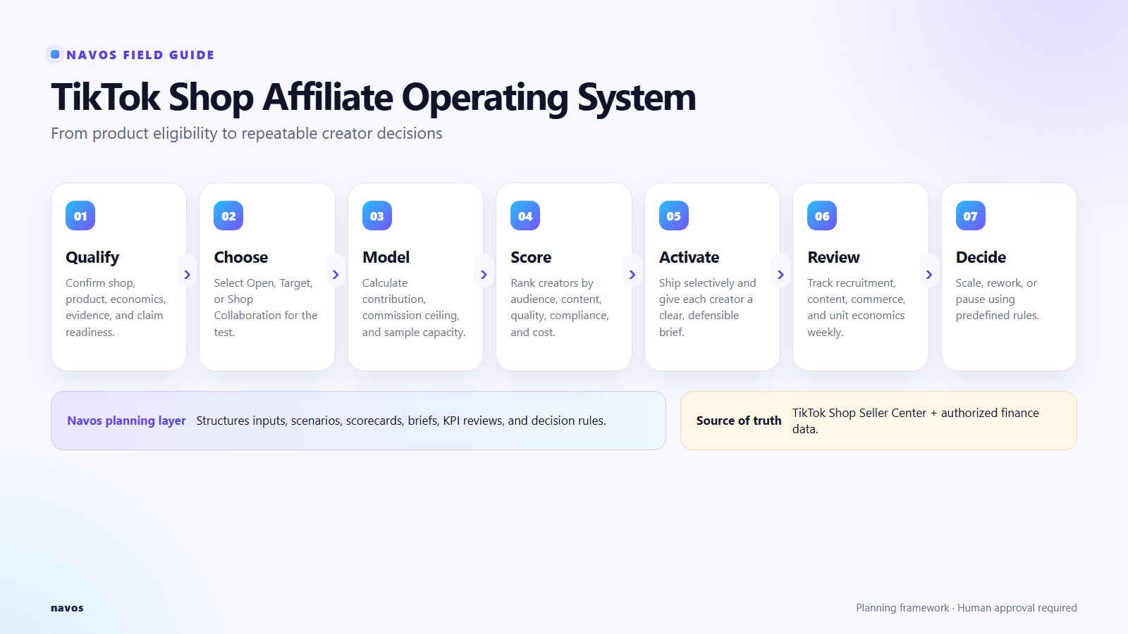Click the 'Planning framework · Human approval required' footer note

pyautogui.click(x=967, y=608)
